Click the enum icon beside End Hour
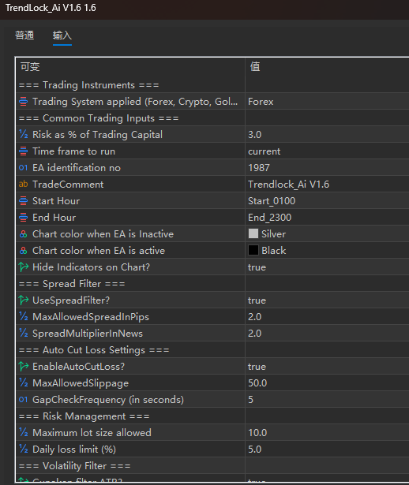Screen dimensions: 409x485 (x=23, y=218)
